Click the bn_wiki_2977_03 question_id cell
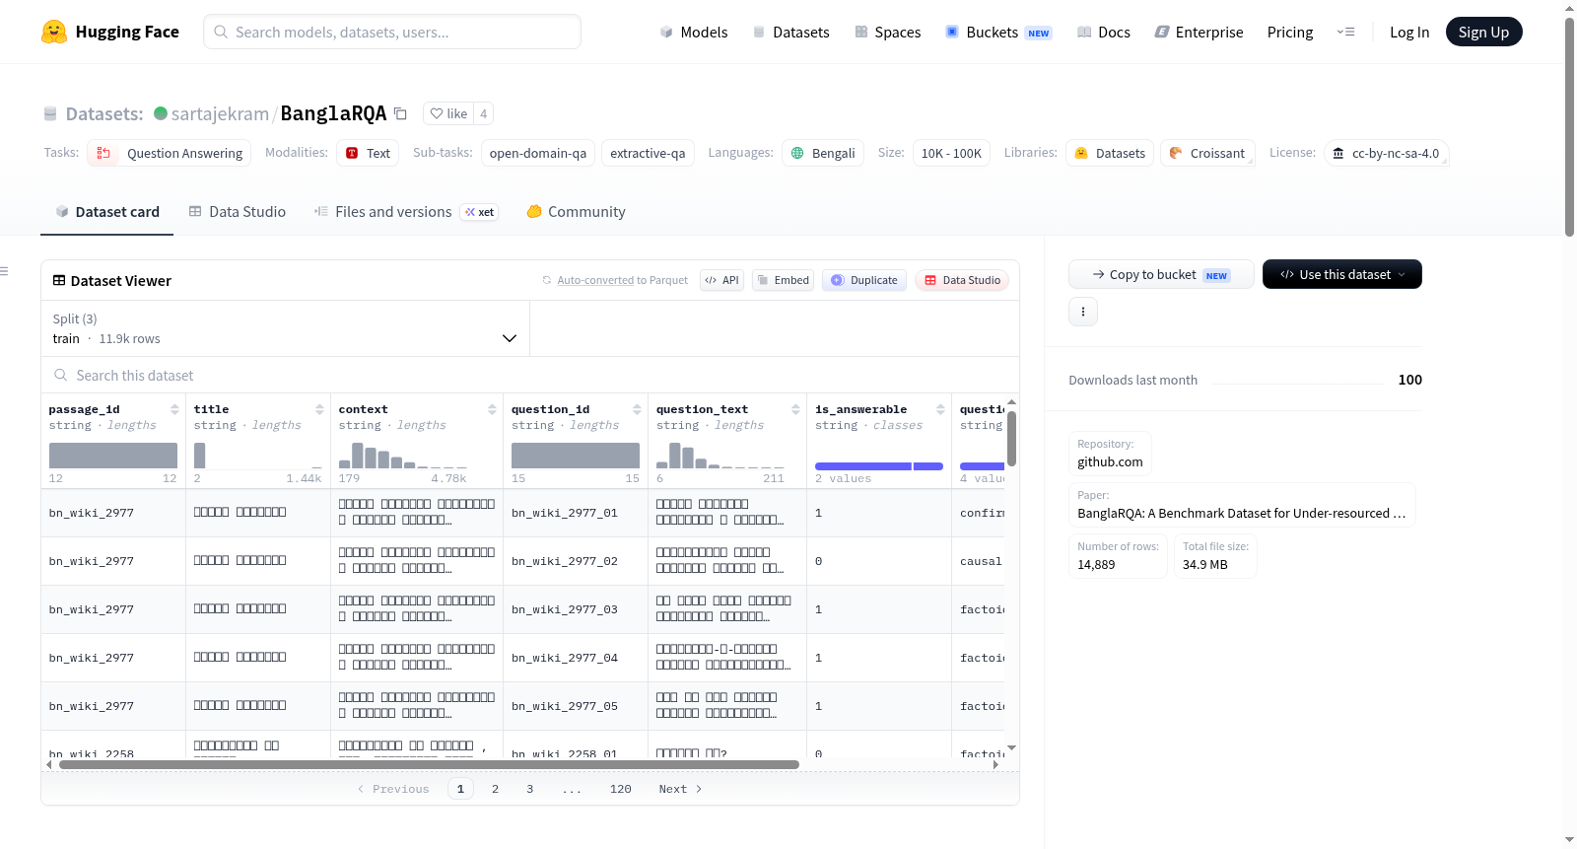The image size is (1577, 849). click(x=576, y=609)
